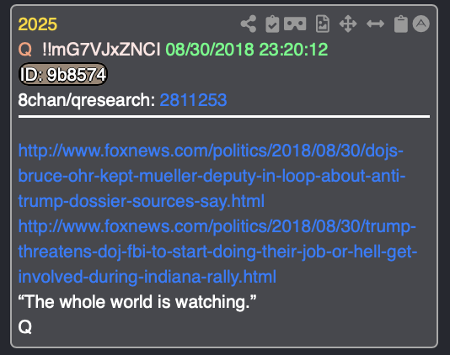Viewport: 450px width, 355px height.
Task: Click the tripcode !!mG7VJxZNCI
Action: [x=101, y=50]
